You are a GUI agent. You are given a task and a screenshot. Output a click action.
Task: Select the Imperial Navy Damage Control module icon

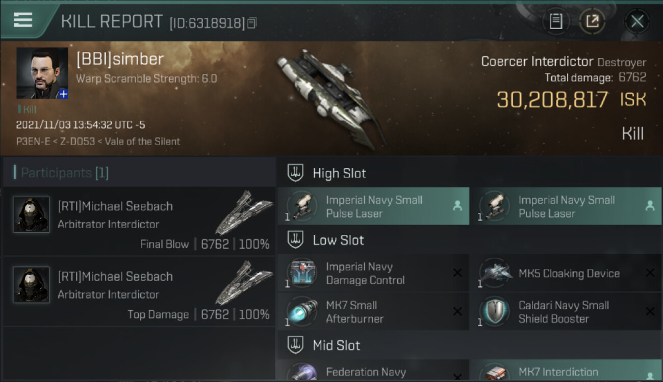click(x=302, y=272)
